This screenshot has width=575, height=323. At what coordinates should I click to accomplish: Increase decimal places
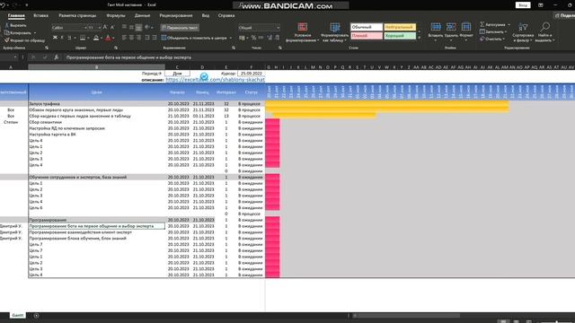click(x=270, y=38)
